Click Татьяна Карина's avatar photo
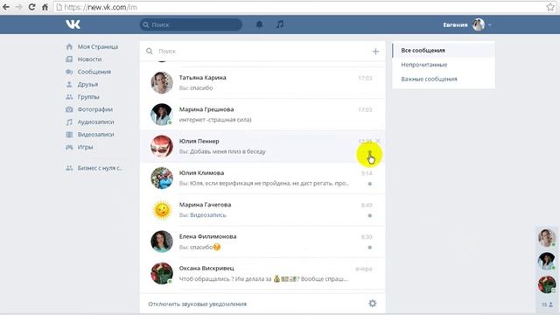This screenshot has height=315, width=560. coord(162,82)
